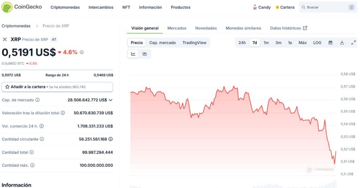Click the Añadir a la cartera button
Viewport: 360px width, 188px height.
[x=57, y=87]
